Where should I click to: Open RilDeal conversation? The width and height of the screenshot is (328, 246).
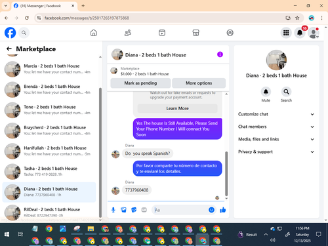(49, 213)
